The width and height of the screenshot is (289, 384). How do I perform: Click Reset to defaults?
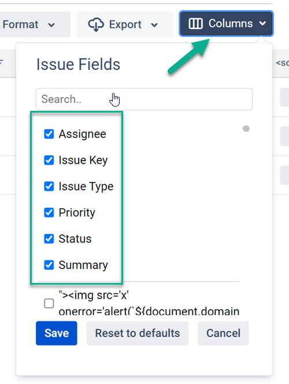tap(137, 333)
